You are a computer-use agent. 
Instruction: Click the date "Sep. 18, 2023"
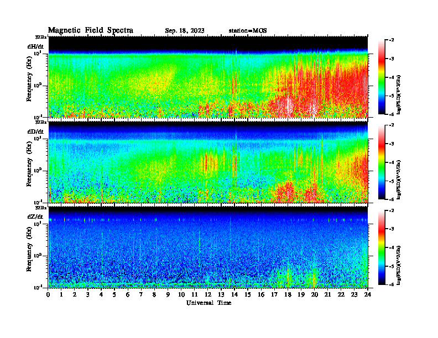[x=185, y=30]
